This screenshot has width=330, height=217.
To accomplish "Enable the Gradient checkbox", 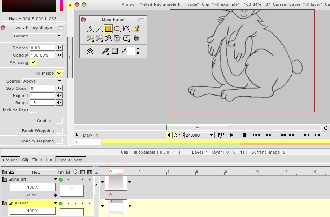I will [59, 121].
